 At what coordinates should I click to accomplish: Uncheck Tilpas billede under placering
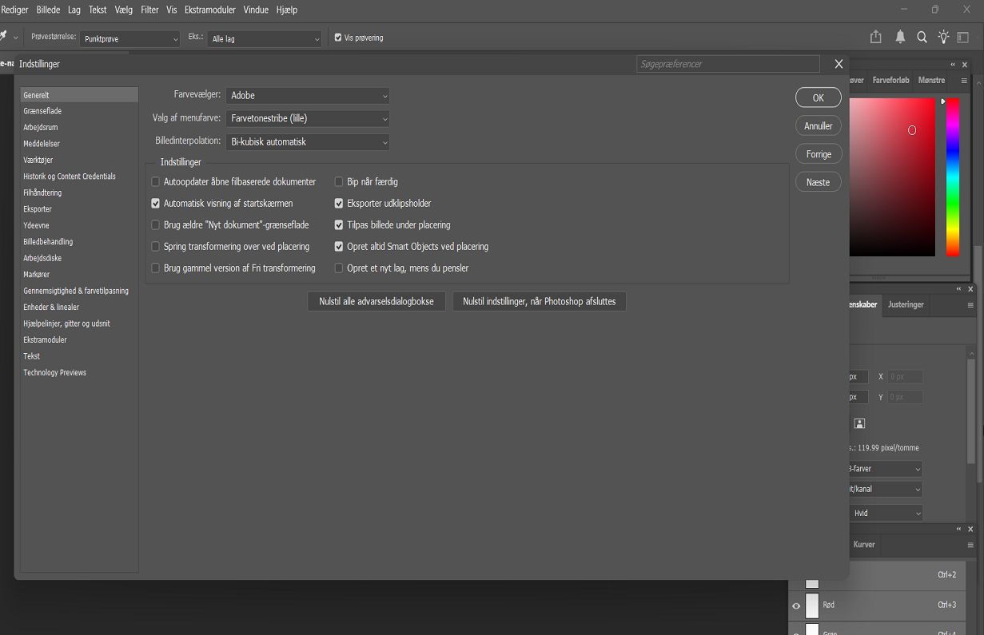click(339, 225)
